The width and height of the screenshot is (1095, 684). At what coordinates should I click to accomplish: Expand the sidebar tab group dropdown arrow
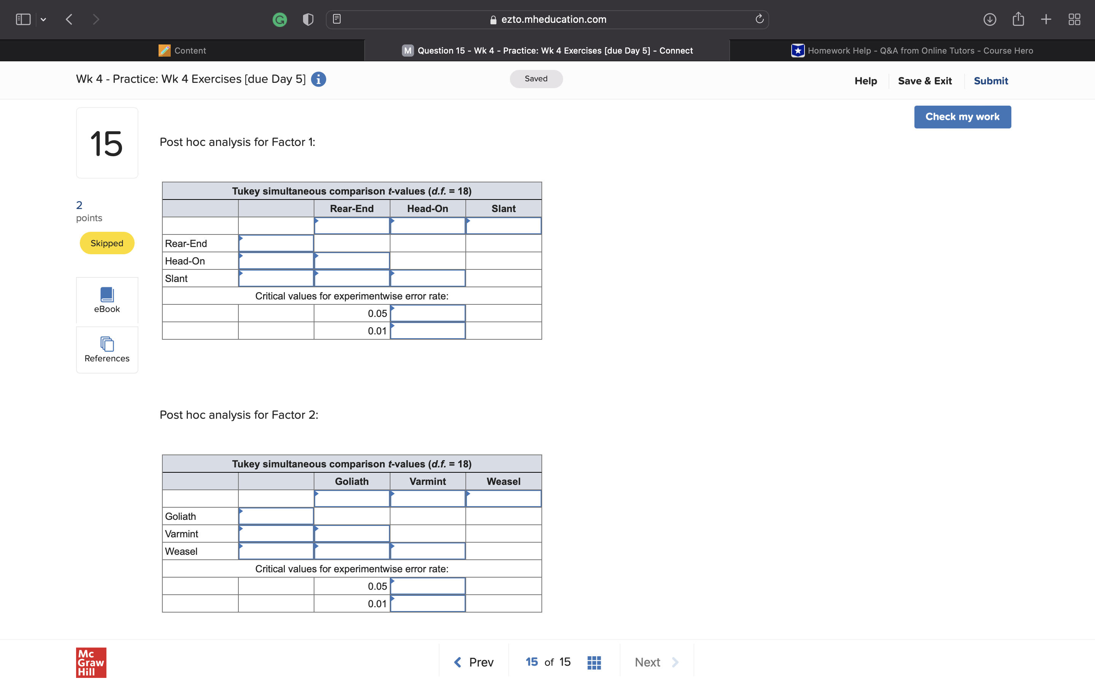pyautogui.click(x=43, y=19)
